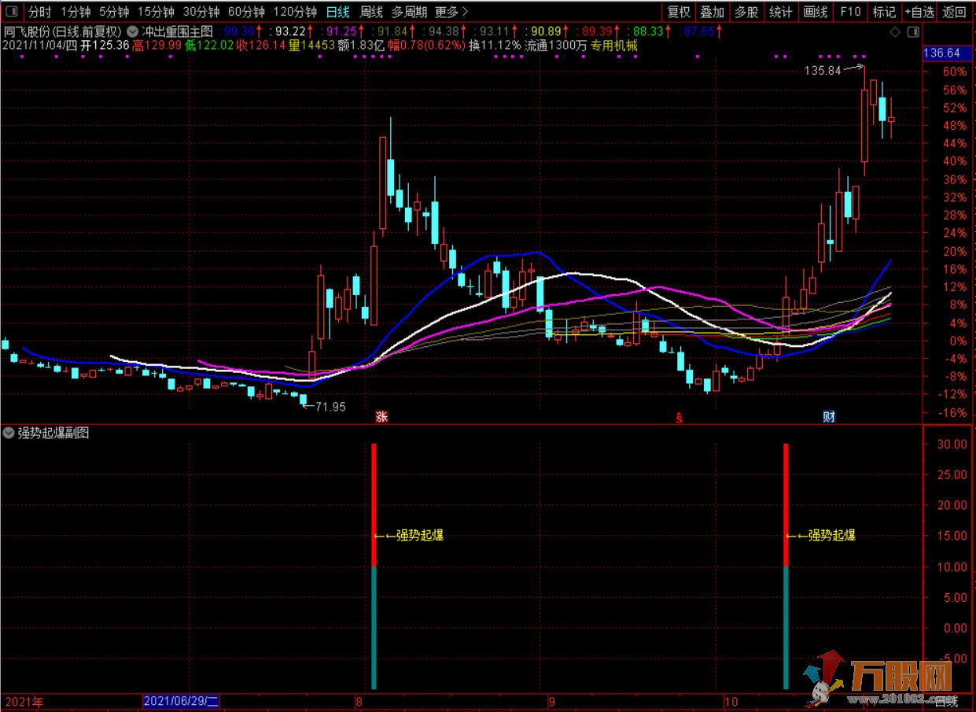Click the 收126.14 closing price text
The image size is (976, 712).
click(x=260, y=46)
